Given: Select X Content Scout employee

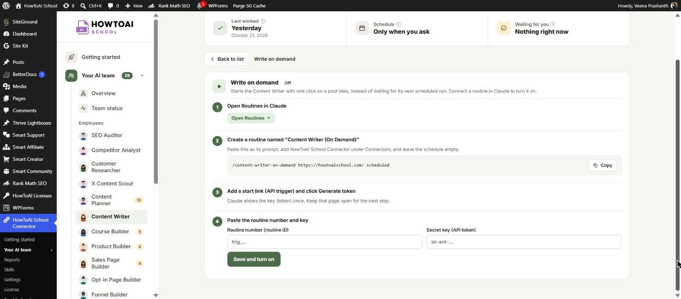Looking at the screenshot, I should [111, 184].
